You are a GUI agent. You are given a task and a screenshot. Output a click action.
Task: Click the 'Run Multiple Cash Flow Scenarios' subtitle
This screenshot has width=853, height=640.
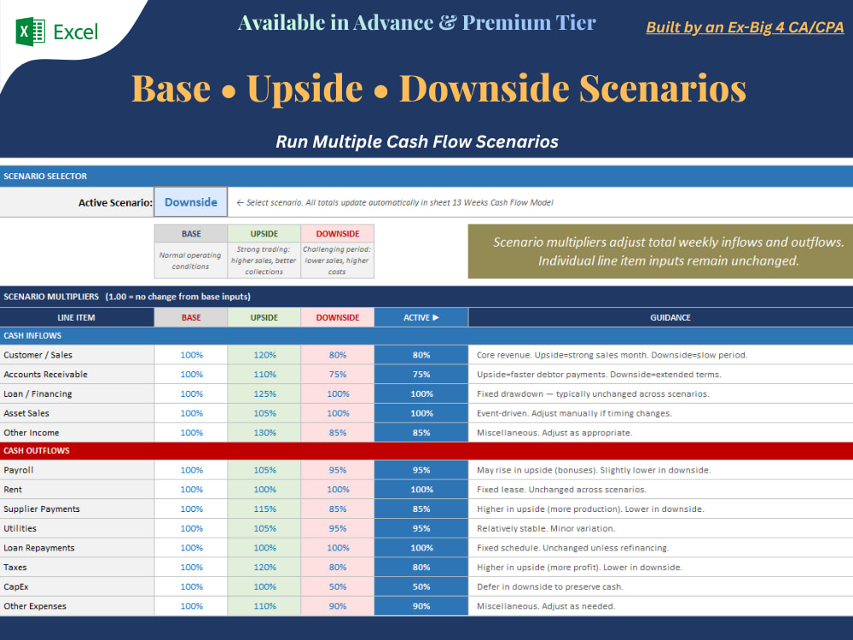click(417, 142)
